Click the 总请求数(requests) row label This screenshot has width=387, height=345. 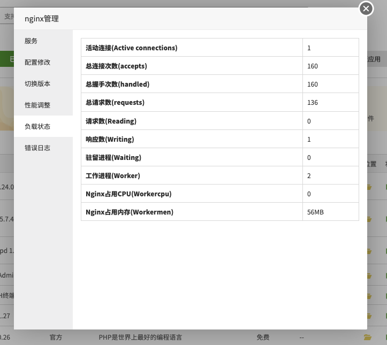point(115,103)
